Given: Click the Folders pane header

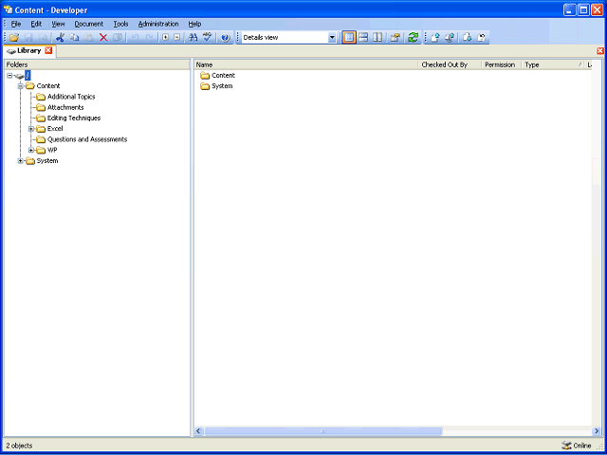Looking at the screenshot, I should (97, 64).
